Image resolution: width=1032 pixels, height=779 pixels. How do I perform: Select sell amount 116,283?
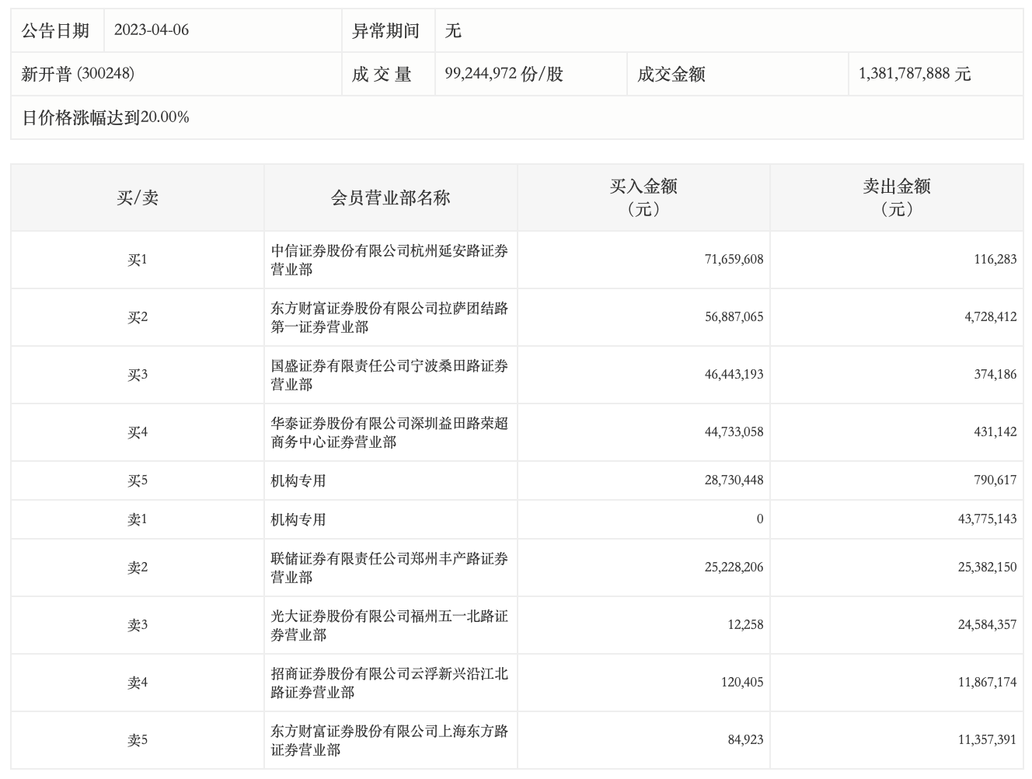(x=995, y=260)
